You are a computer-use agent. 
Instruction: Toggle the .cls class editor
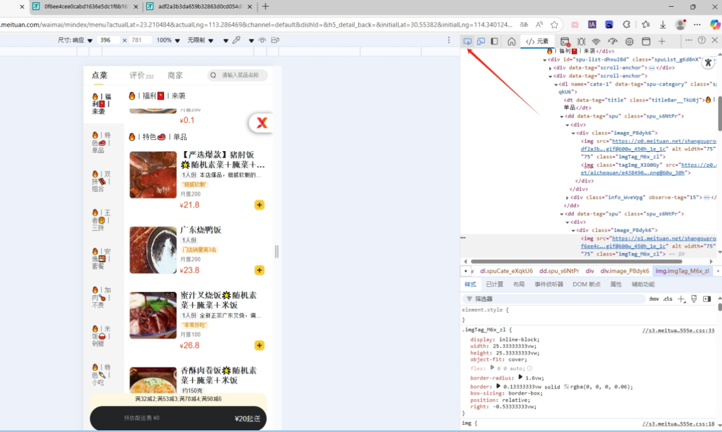click(x=668, y=299)
